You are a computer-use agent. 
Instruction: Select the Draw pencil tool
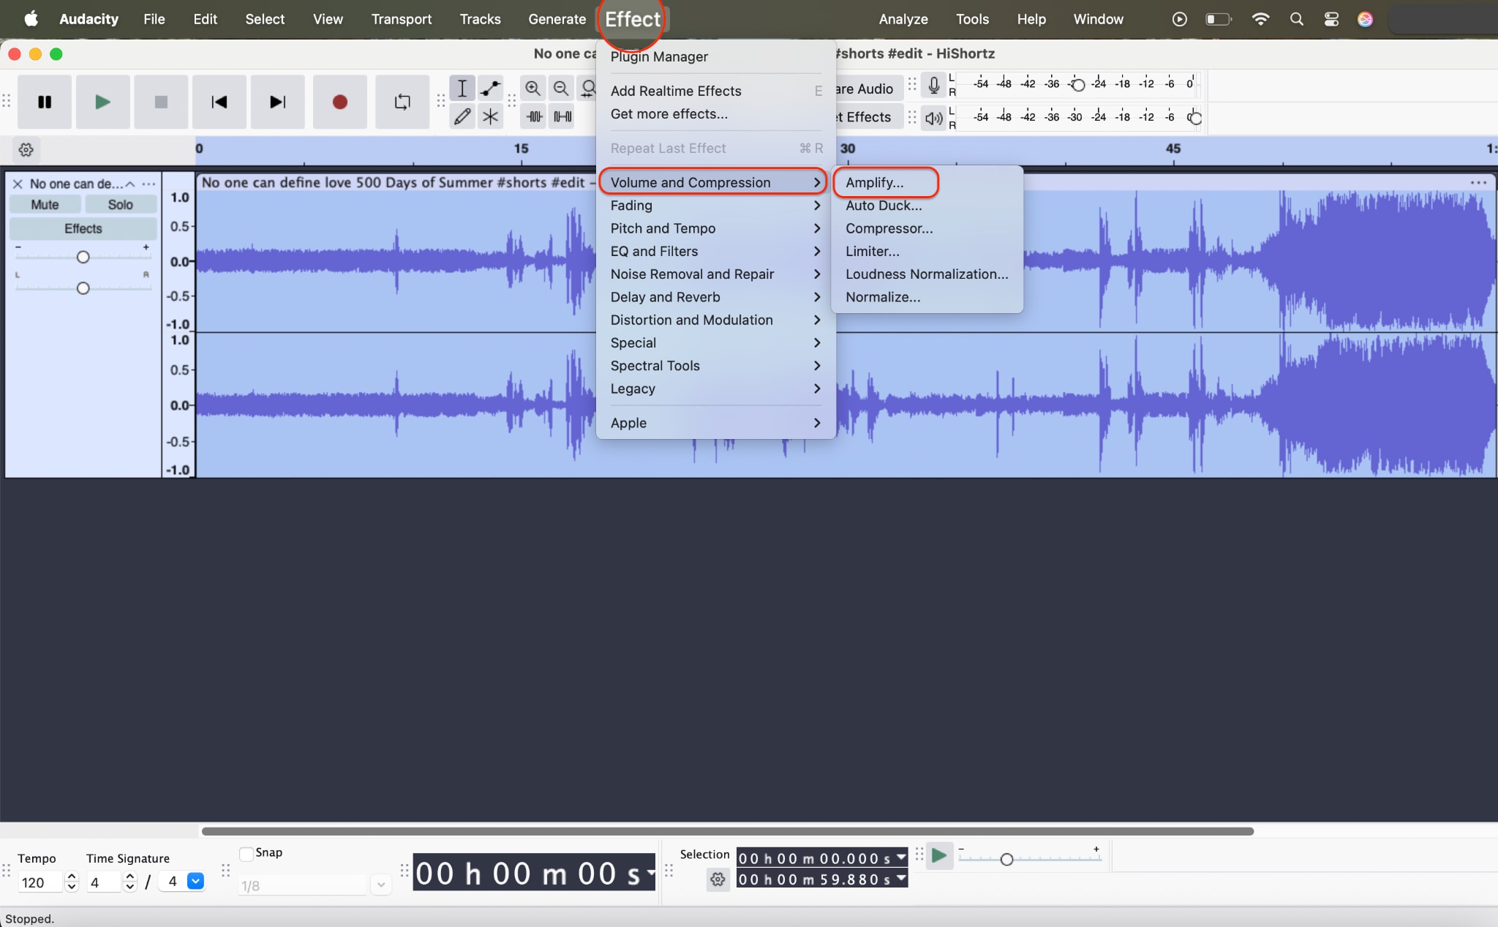pos(462,116)
